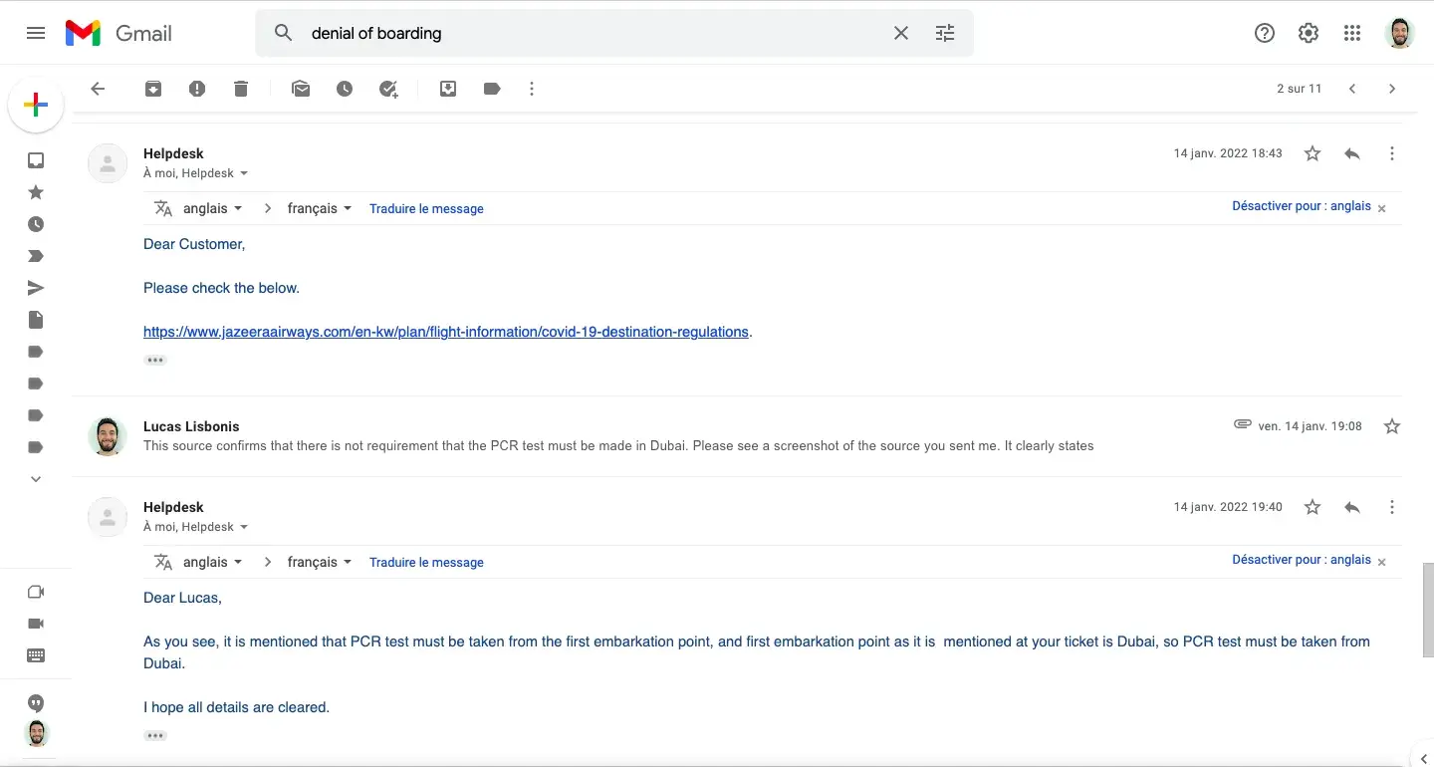Reply to the 18:43 Helpdesk message
Screen dimensions: 1434x767
(1352, 153)
